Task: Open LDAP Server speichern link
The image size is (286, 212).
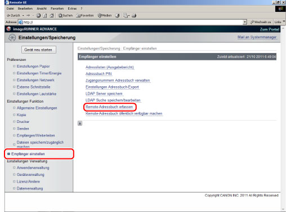Action: 104,94
